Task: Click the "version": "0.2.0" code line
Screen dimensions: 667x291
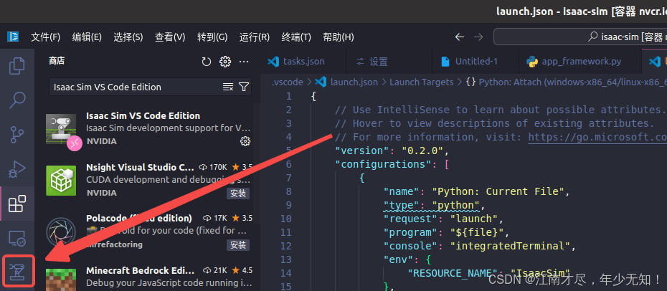Action: (392, 151)
